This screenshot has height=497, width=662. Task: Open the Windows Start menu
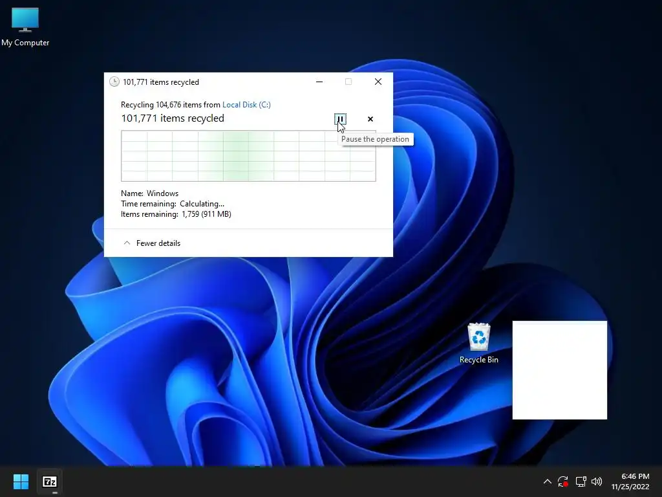point(21,481)
